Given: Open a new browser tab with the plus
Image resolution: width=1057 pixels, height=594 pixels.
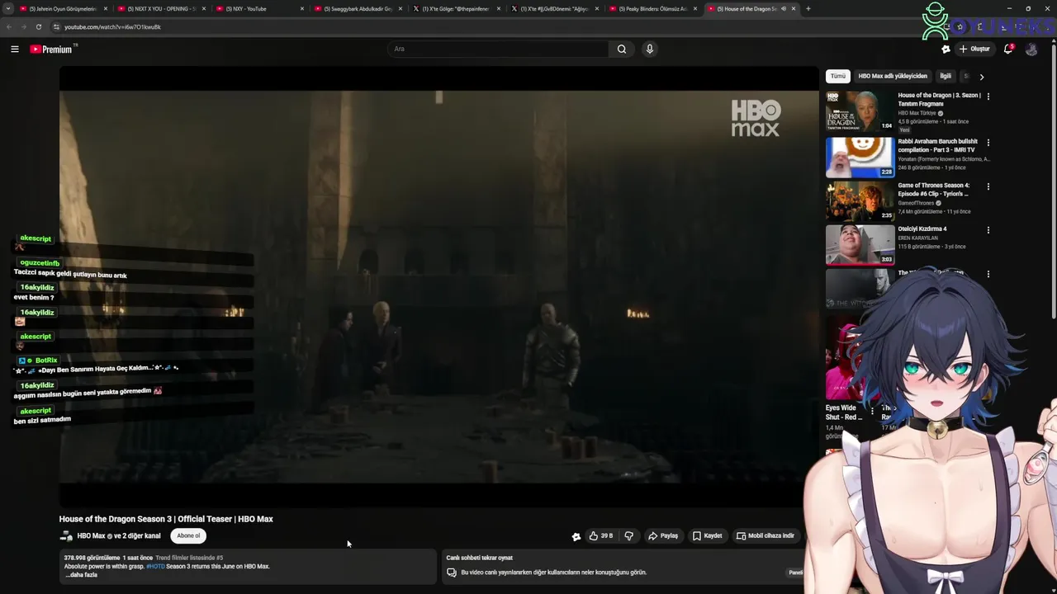Looking at the screenshot, I should (808, 9).
